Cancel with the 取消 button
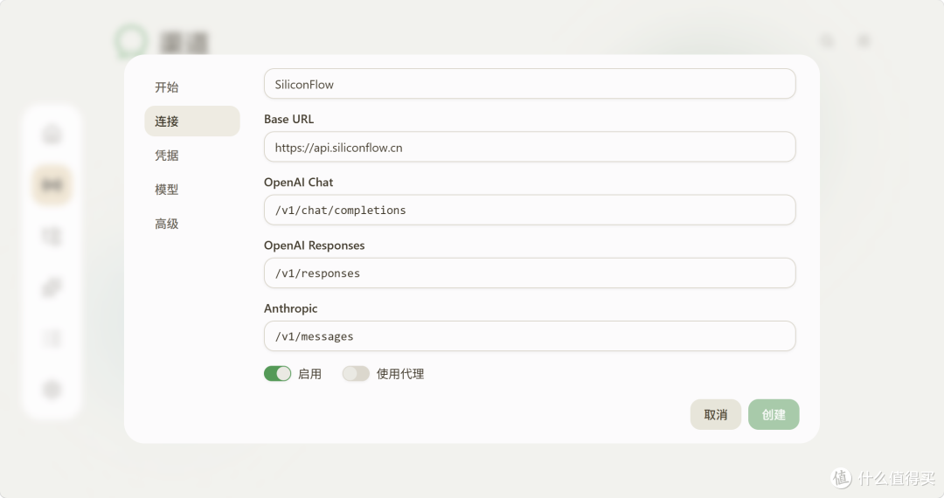This screenshot has height=498, width=944. point(715,414)
